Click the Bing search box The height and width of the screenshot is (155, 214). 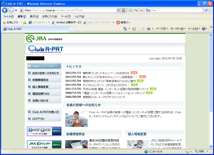(175, 10)
